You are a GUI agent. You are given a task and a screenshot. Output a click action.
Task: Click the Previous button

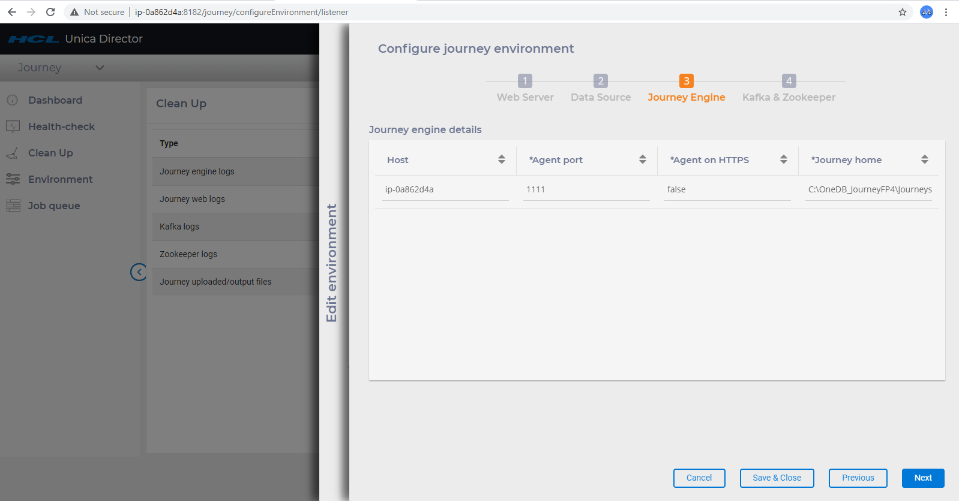(x=858, y=478)
